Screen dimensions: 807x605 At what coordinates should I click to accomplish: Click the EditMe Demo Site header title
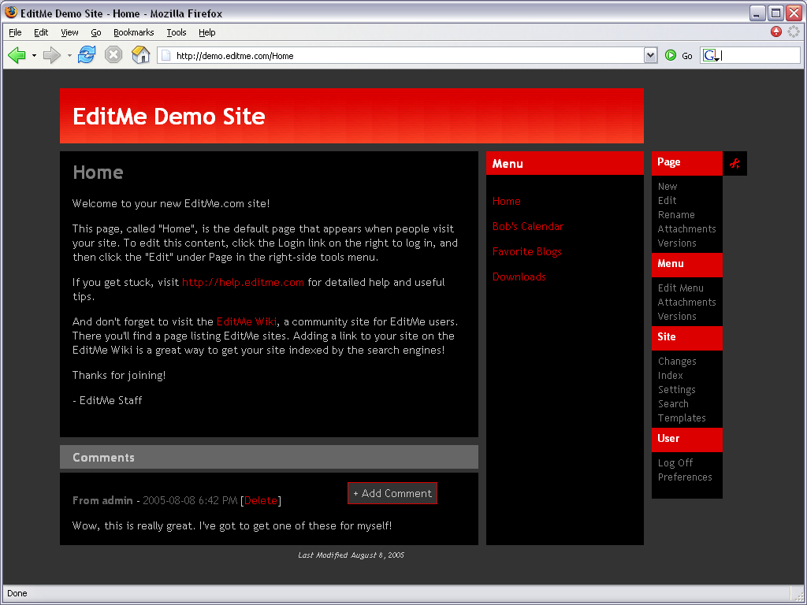point(169,117)
